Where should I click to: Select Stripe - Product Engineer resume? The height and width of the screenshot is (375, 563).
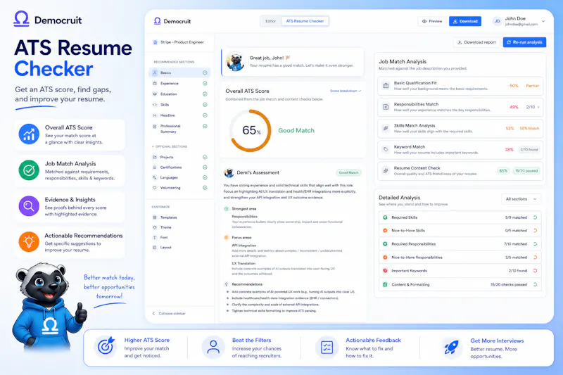click(x=179, y=42)
